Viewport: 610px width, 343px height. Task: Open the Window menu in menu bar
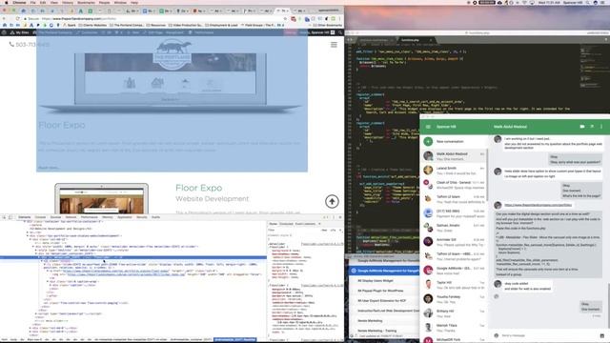tap(120, 2)
